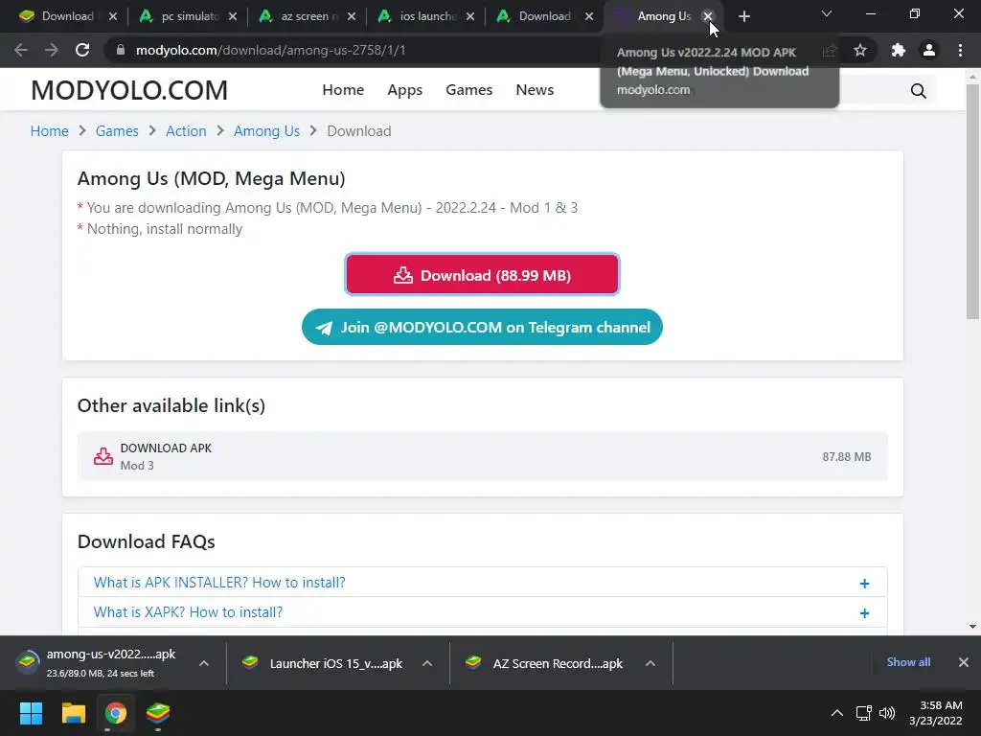Viewport: 981px width, 736px height.
Task: Open the Apps navigation item
Action: [x=405, y=90]
